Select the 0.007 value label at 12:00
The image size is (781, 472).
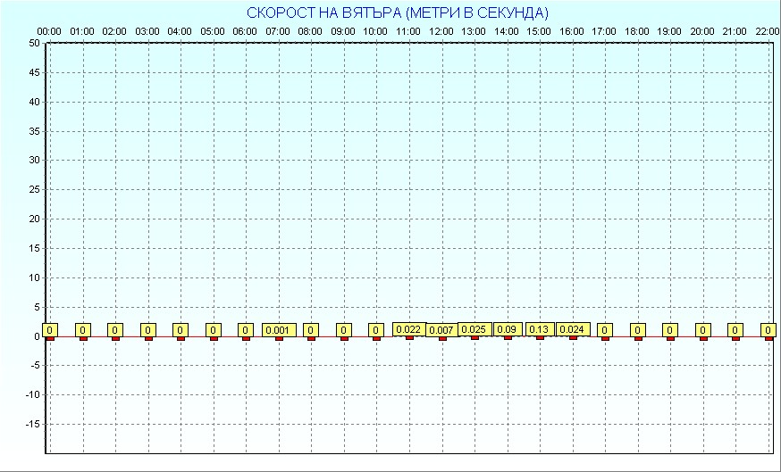pos(441,330)
